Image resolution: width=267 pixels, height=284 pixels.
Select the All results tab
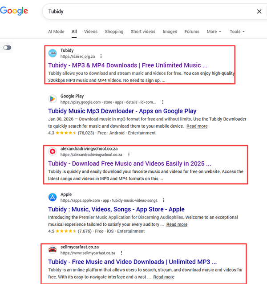tap(74, 32)
